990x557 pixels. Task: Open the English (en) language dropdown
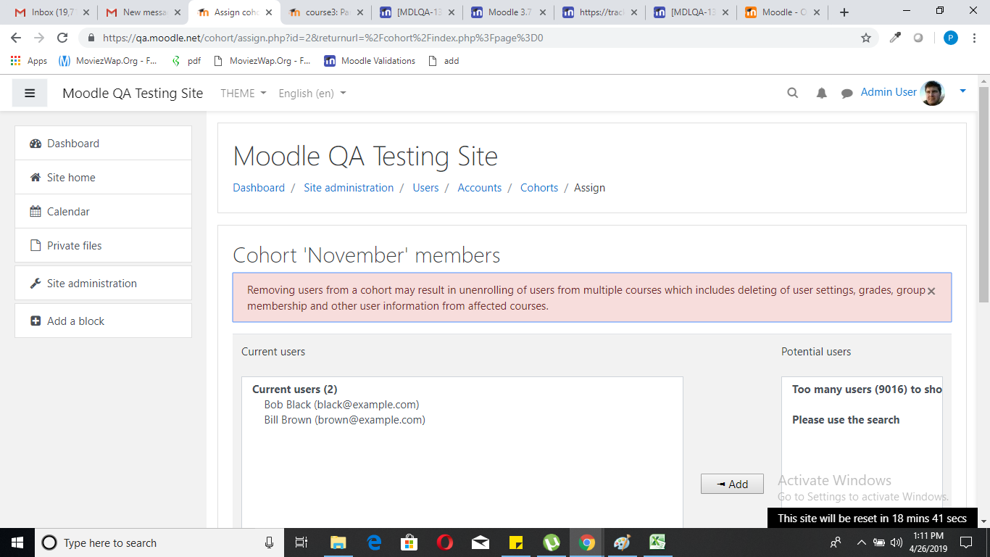tap(312, 93)
